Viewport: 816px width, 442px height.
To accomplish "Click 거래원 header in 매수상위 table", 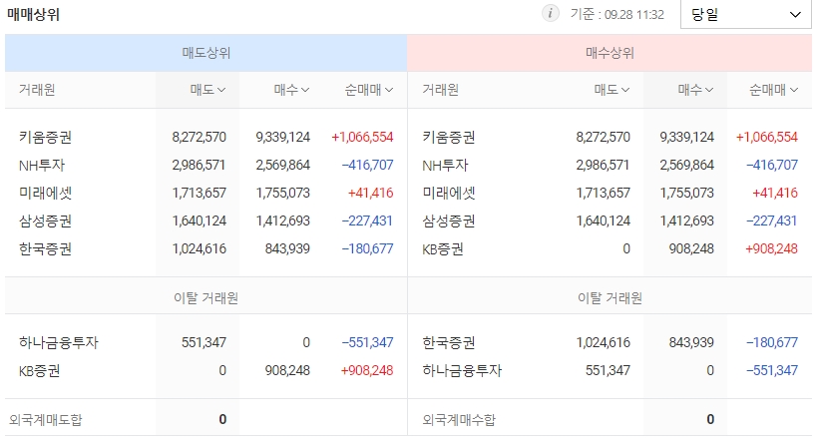I will pyautogui.click(x=440, y=90).
